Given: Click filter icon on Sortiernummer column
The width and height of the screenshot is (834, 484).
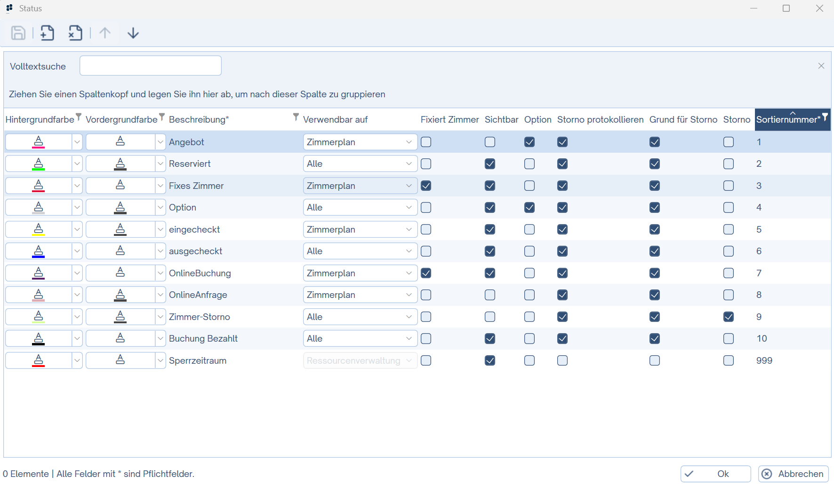Looking at the screenshot, I should [825, 117].
